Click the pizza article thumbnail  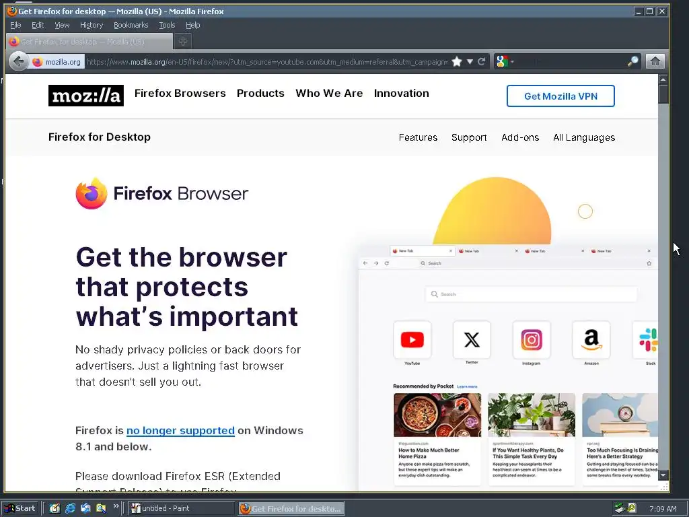(437, 415)
